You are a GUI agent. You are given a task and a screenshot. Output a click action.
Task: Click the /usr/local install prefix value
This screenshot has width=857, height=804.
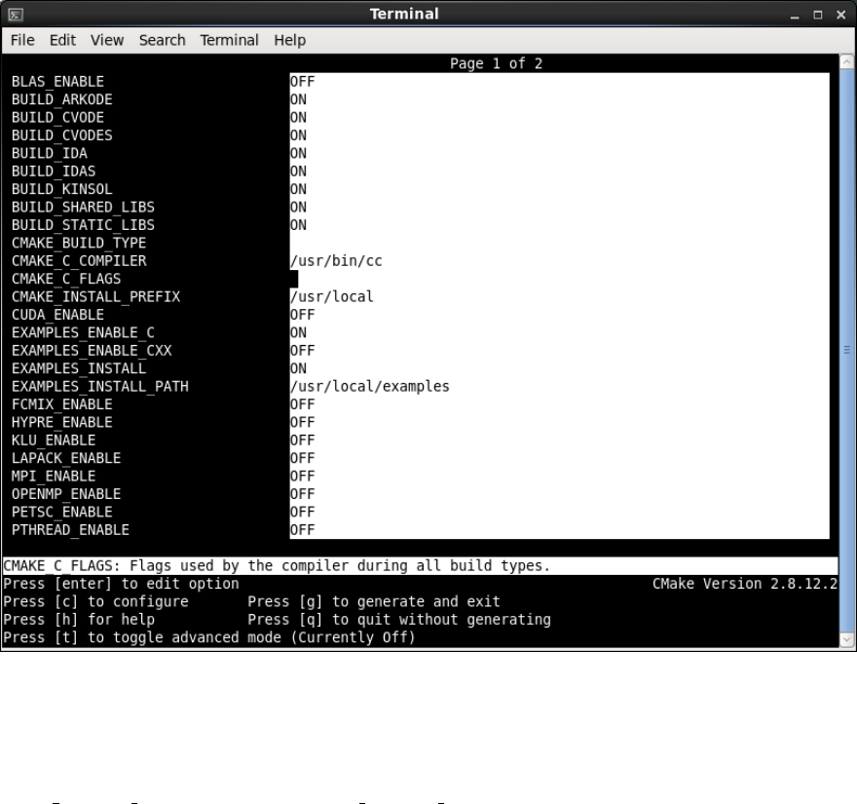332,297
